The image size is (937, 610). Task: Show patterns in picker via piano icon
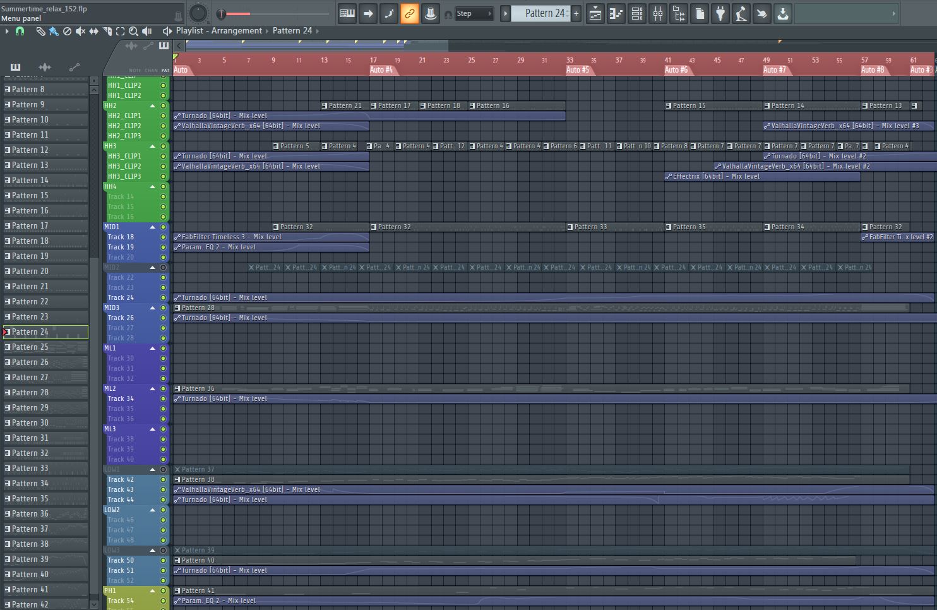click(15, 67)
